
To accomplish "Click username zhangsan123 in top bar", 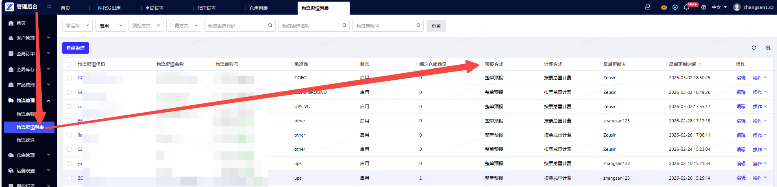I will pos(758,7).
